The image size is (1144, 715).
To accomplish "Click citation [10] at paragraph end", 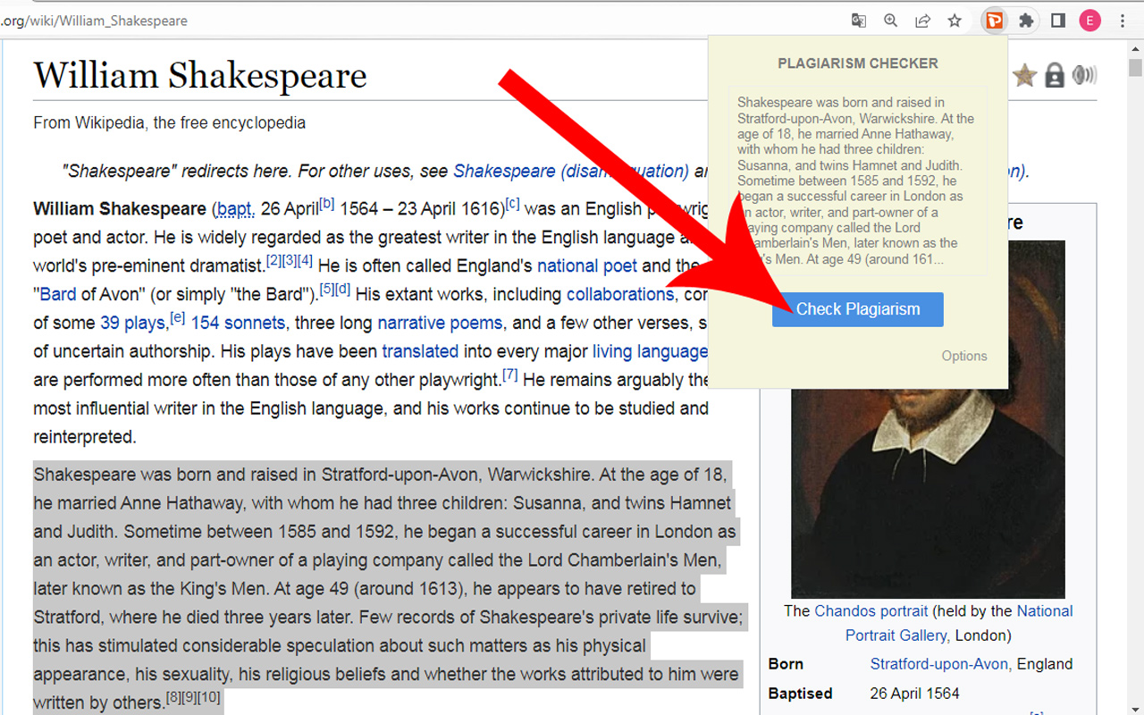I will (208, 696).
